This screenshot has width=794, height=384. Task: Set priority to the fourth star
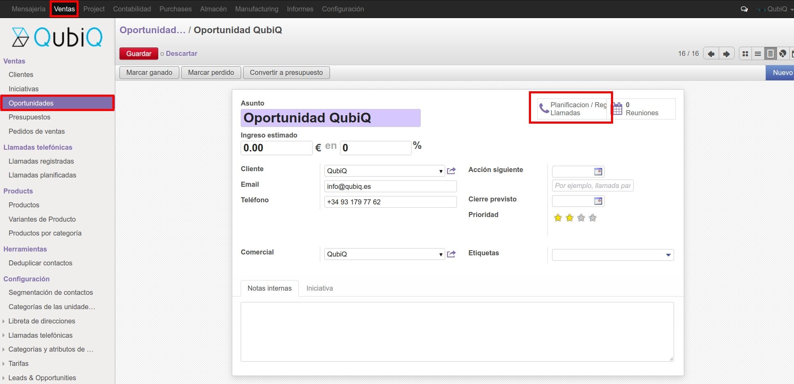click(x=592, y=218)
